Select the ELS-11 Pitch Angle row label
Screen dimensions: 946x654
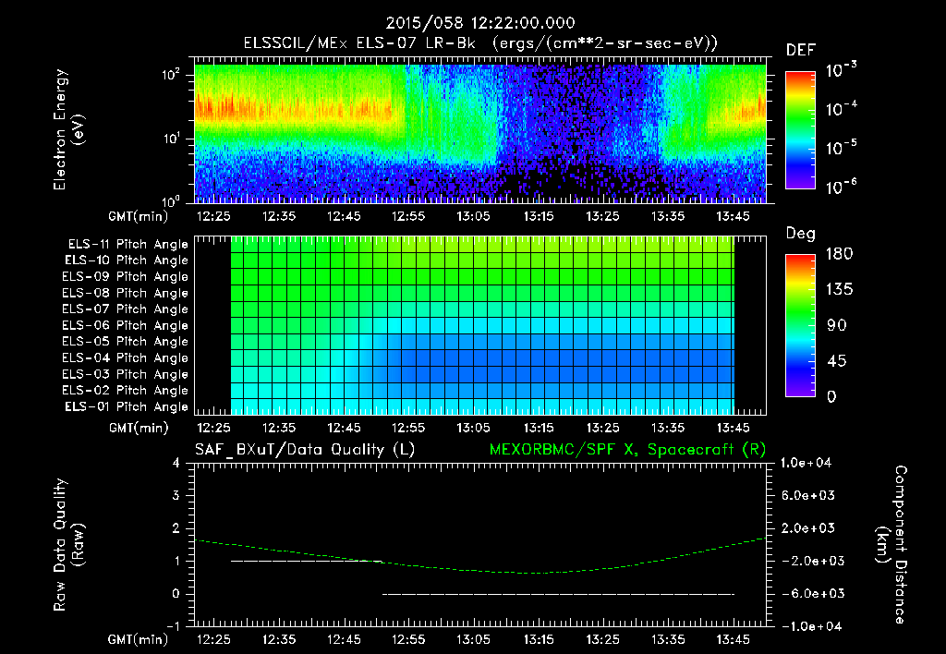(127, 245)
